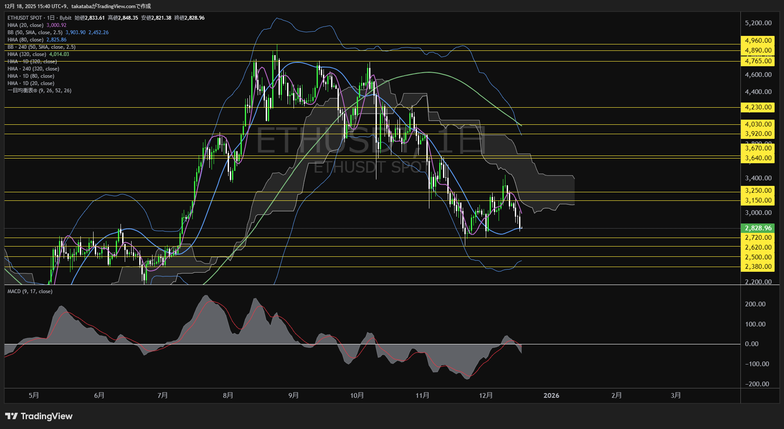
Task: Select the HMA (20, close) indicator legend
Action: click(26, 25)
